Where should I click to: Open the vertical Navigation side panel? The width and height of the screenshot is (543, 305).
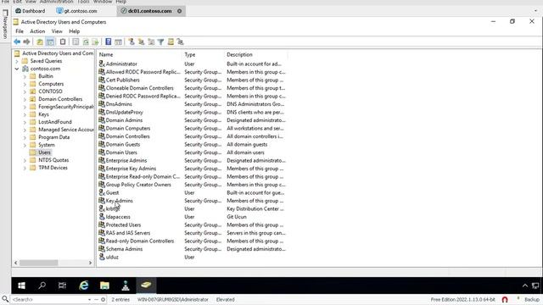tap(5, 25)
